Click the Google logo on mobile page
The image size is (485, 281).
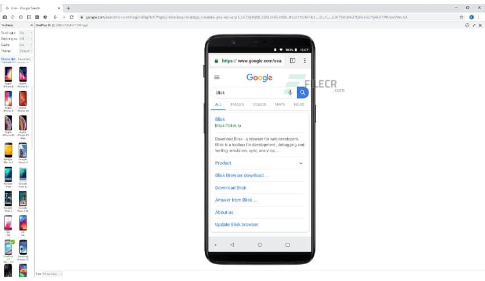click(259, 77)
